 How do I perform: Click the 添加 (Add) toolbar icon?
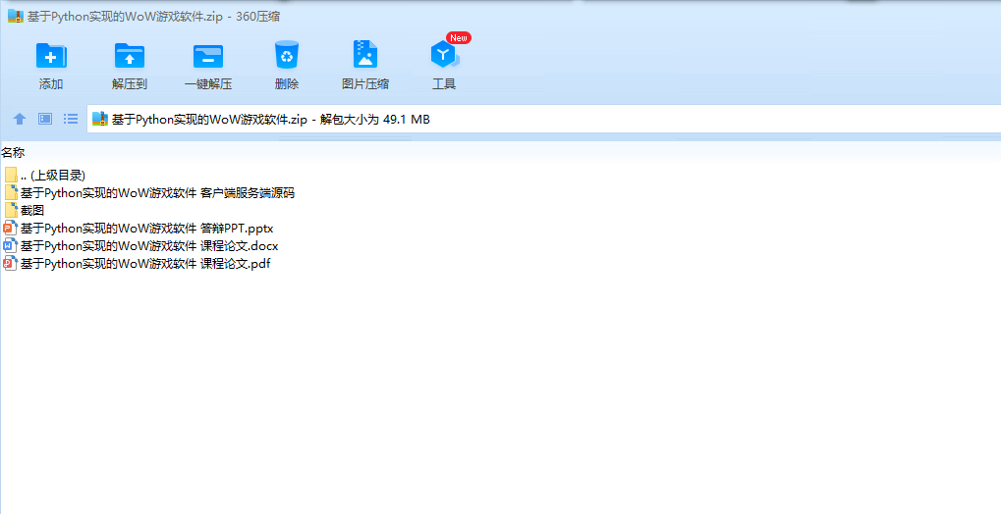point(51,56)
